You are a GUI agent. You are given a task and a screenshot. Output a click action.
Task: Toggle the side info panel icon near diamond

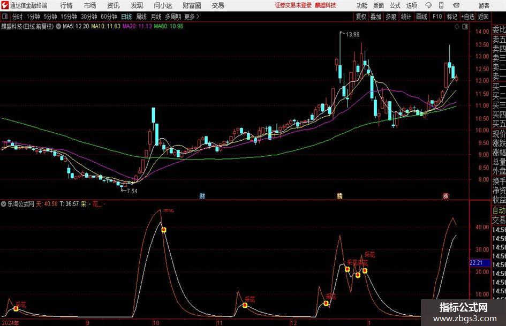coord(465,27)
